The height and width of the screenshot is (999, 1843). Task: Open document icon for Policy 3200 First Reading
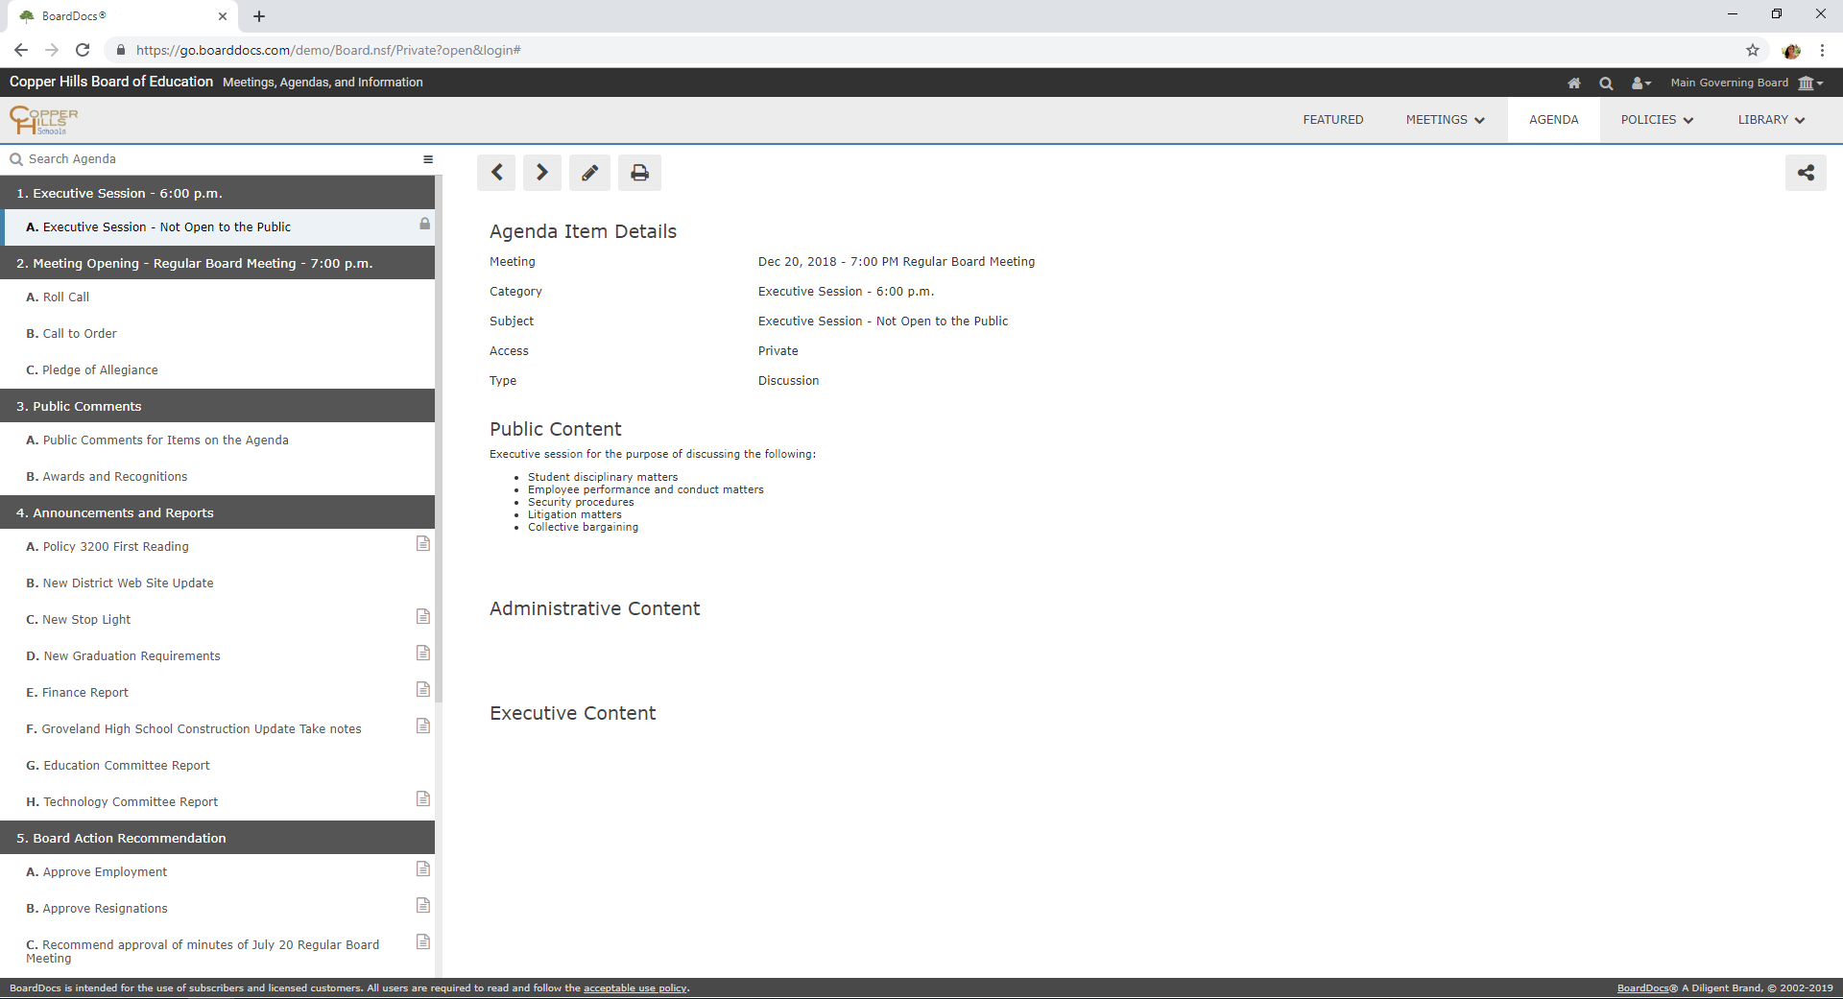pyautogui.click(x=422, y=544)
